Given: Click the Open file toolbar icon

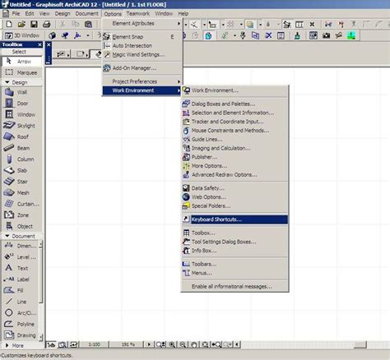Looking at the screenshot, I should click(x=21, y=24).
